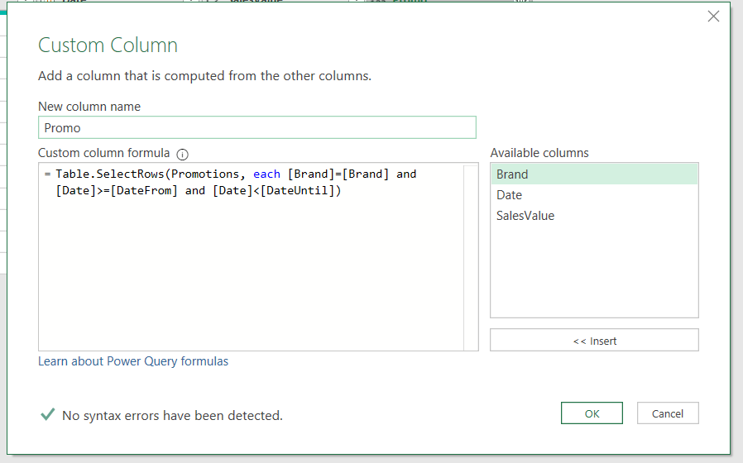Click the New column name field
The height and width of the screenshot is (463, 743).
256,127
